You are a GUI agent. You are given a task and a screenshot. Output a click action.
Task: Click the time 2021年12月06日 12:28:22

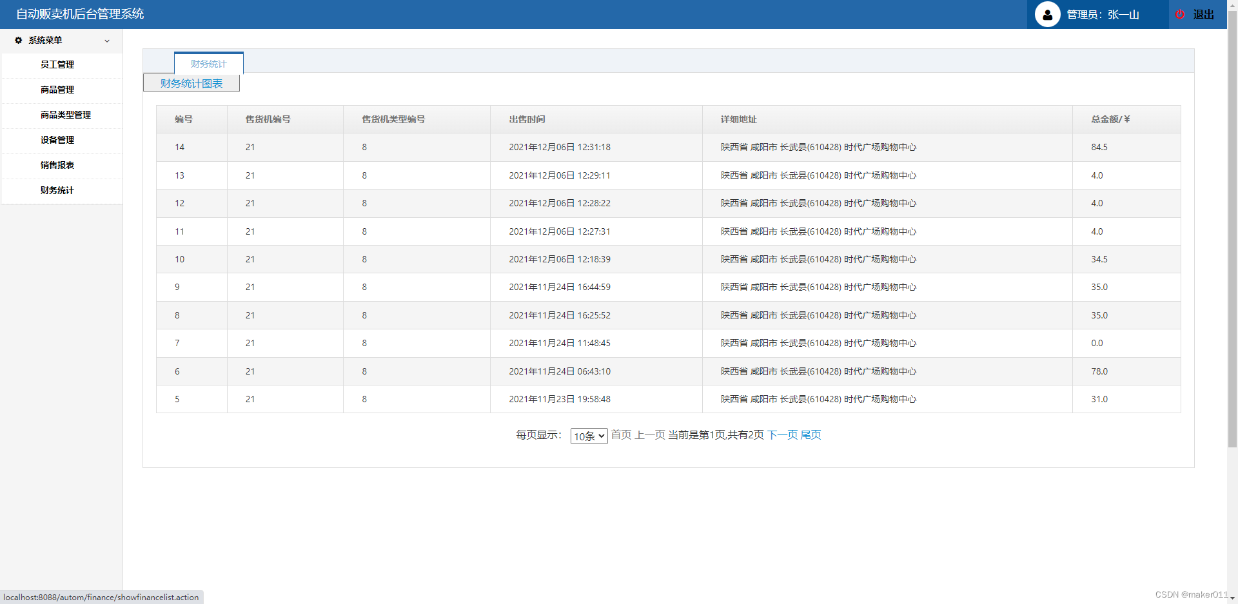pos(560,203)
